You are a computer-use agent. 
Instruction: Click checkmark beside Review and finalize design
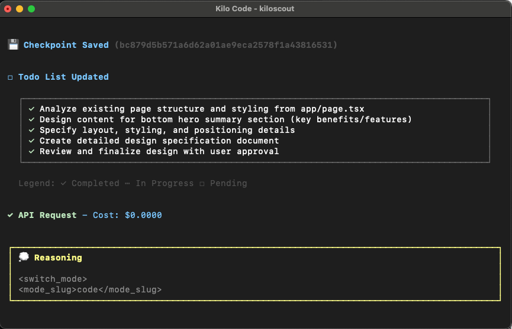coord(32,151)
